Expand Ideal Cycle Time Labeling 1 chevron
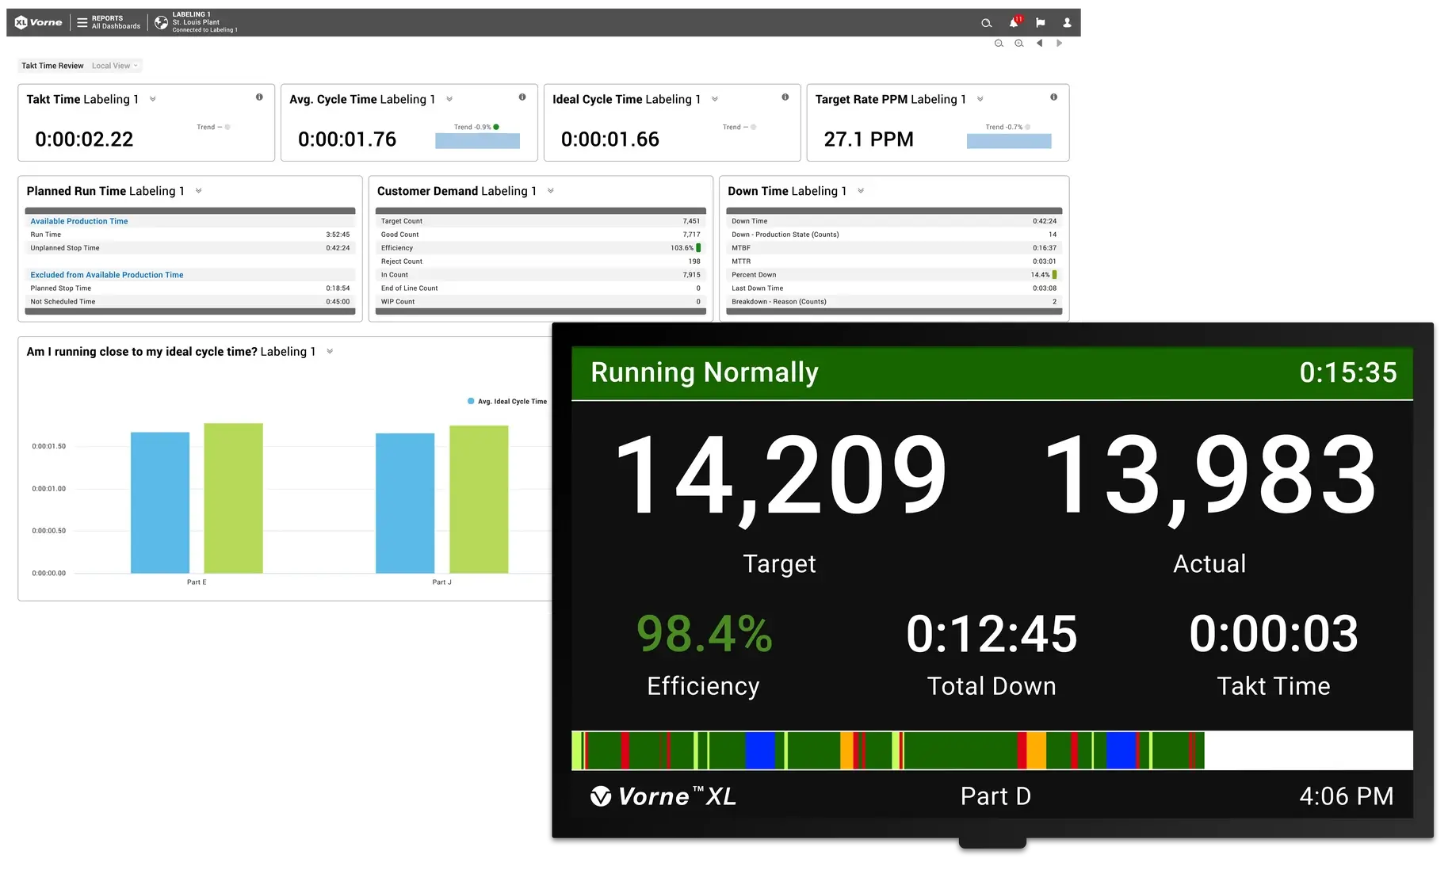The width and height of the screenshot is (1452, 870). click(715, 99)
